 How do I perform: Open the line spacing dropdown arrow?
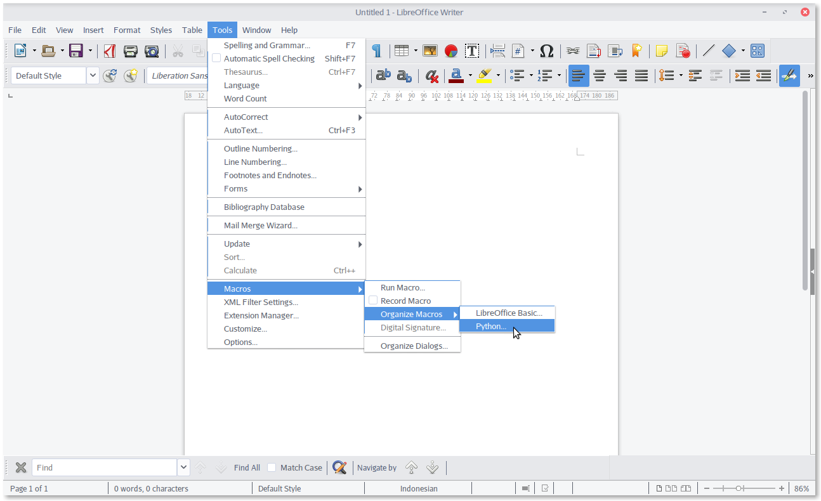(x=681, y=75)
